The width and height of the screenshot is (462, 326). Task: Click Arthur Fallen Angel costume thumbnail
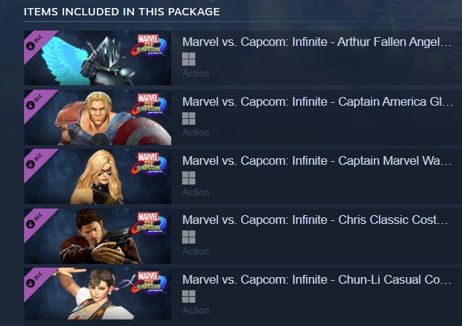[x=98, y=58]
